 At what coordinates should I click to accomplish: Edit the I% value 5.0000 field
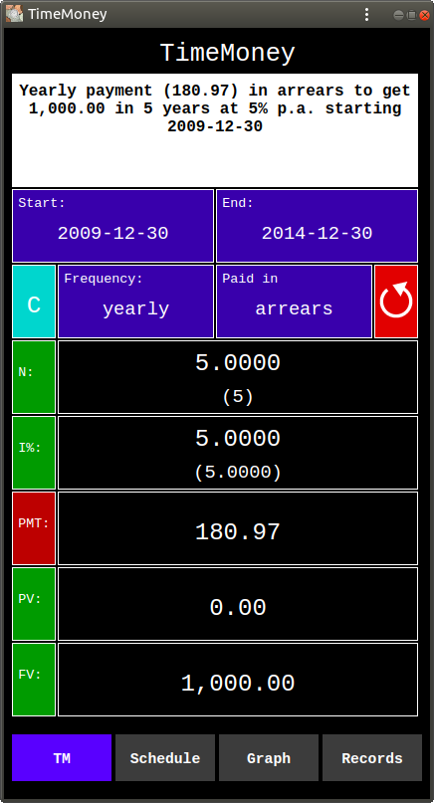pyautogui.click(x=238, y=453)
